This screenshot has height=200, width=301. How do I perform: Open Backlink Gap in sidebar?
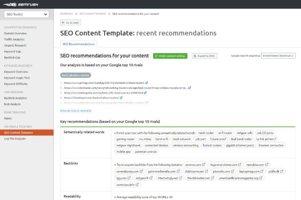point(12,58)
